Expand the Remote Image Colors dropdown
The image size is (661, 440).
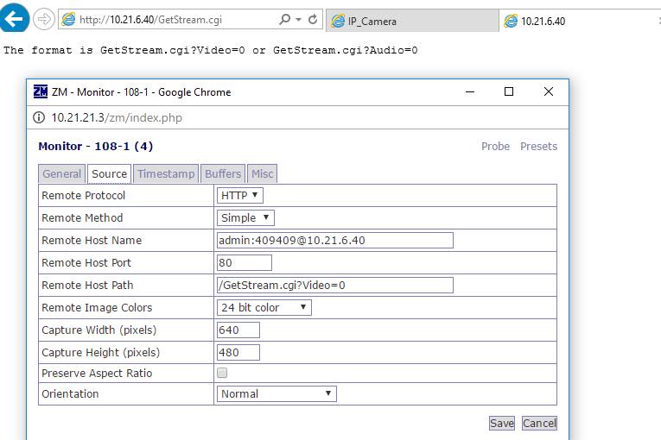[264, 307]
